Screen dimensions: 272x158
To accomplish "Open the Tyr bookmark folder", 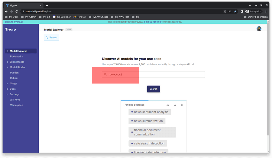I will tap(135, 17).
